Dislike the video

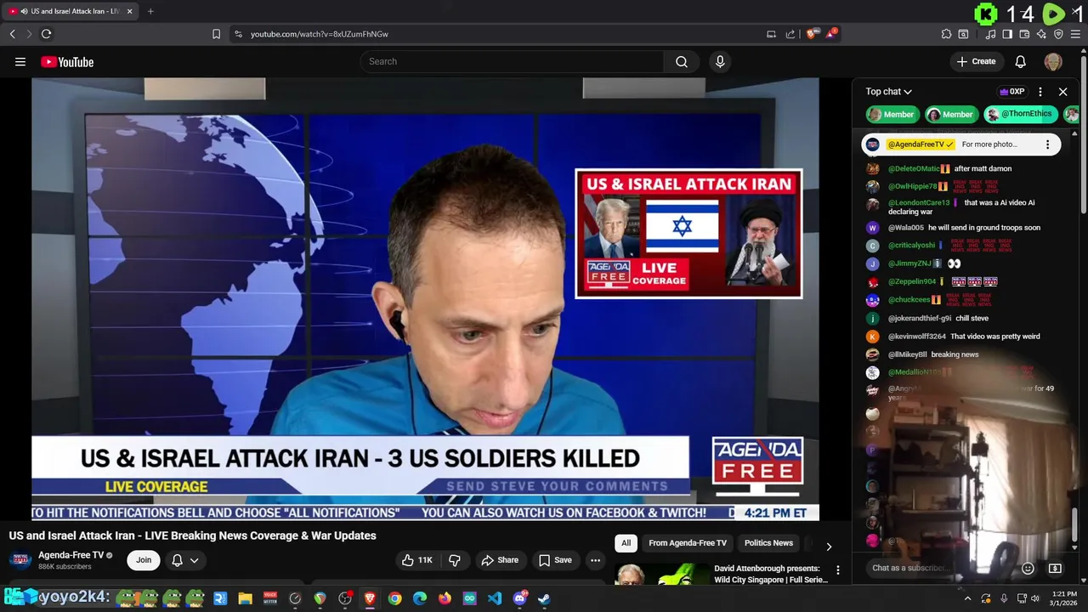pos(455,560)
